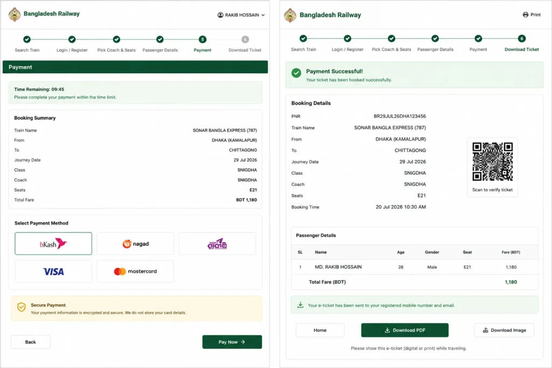Click the Secure Payment shield icon
The image size is (552, 368).
point(22,307)
